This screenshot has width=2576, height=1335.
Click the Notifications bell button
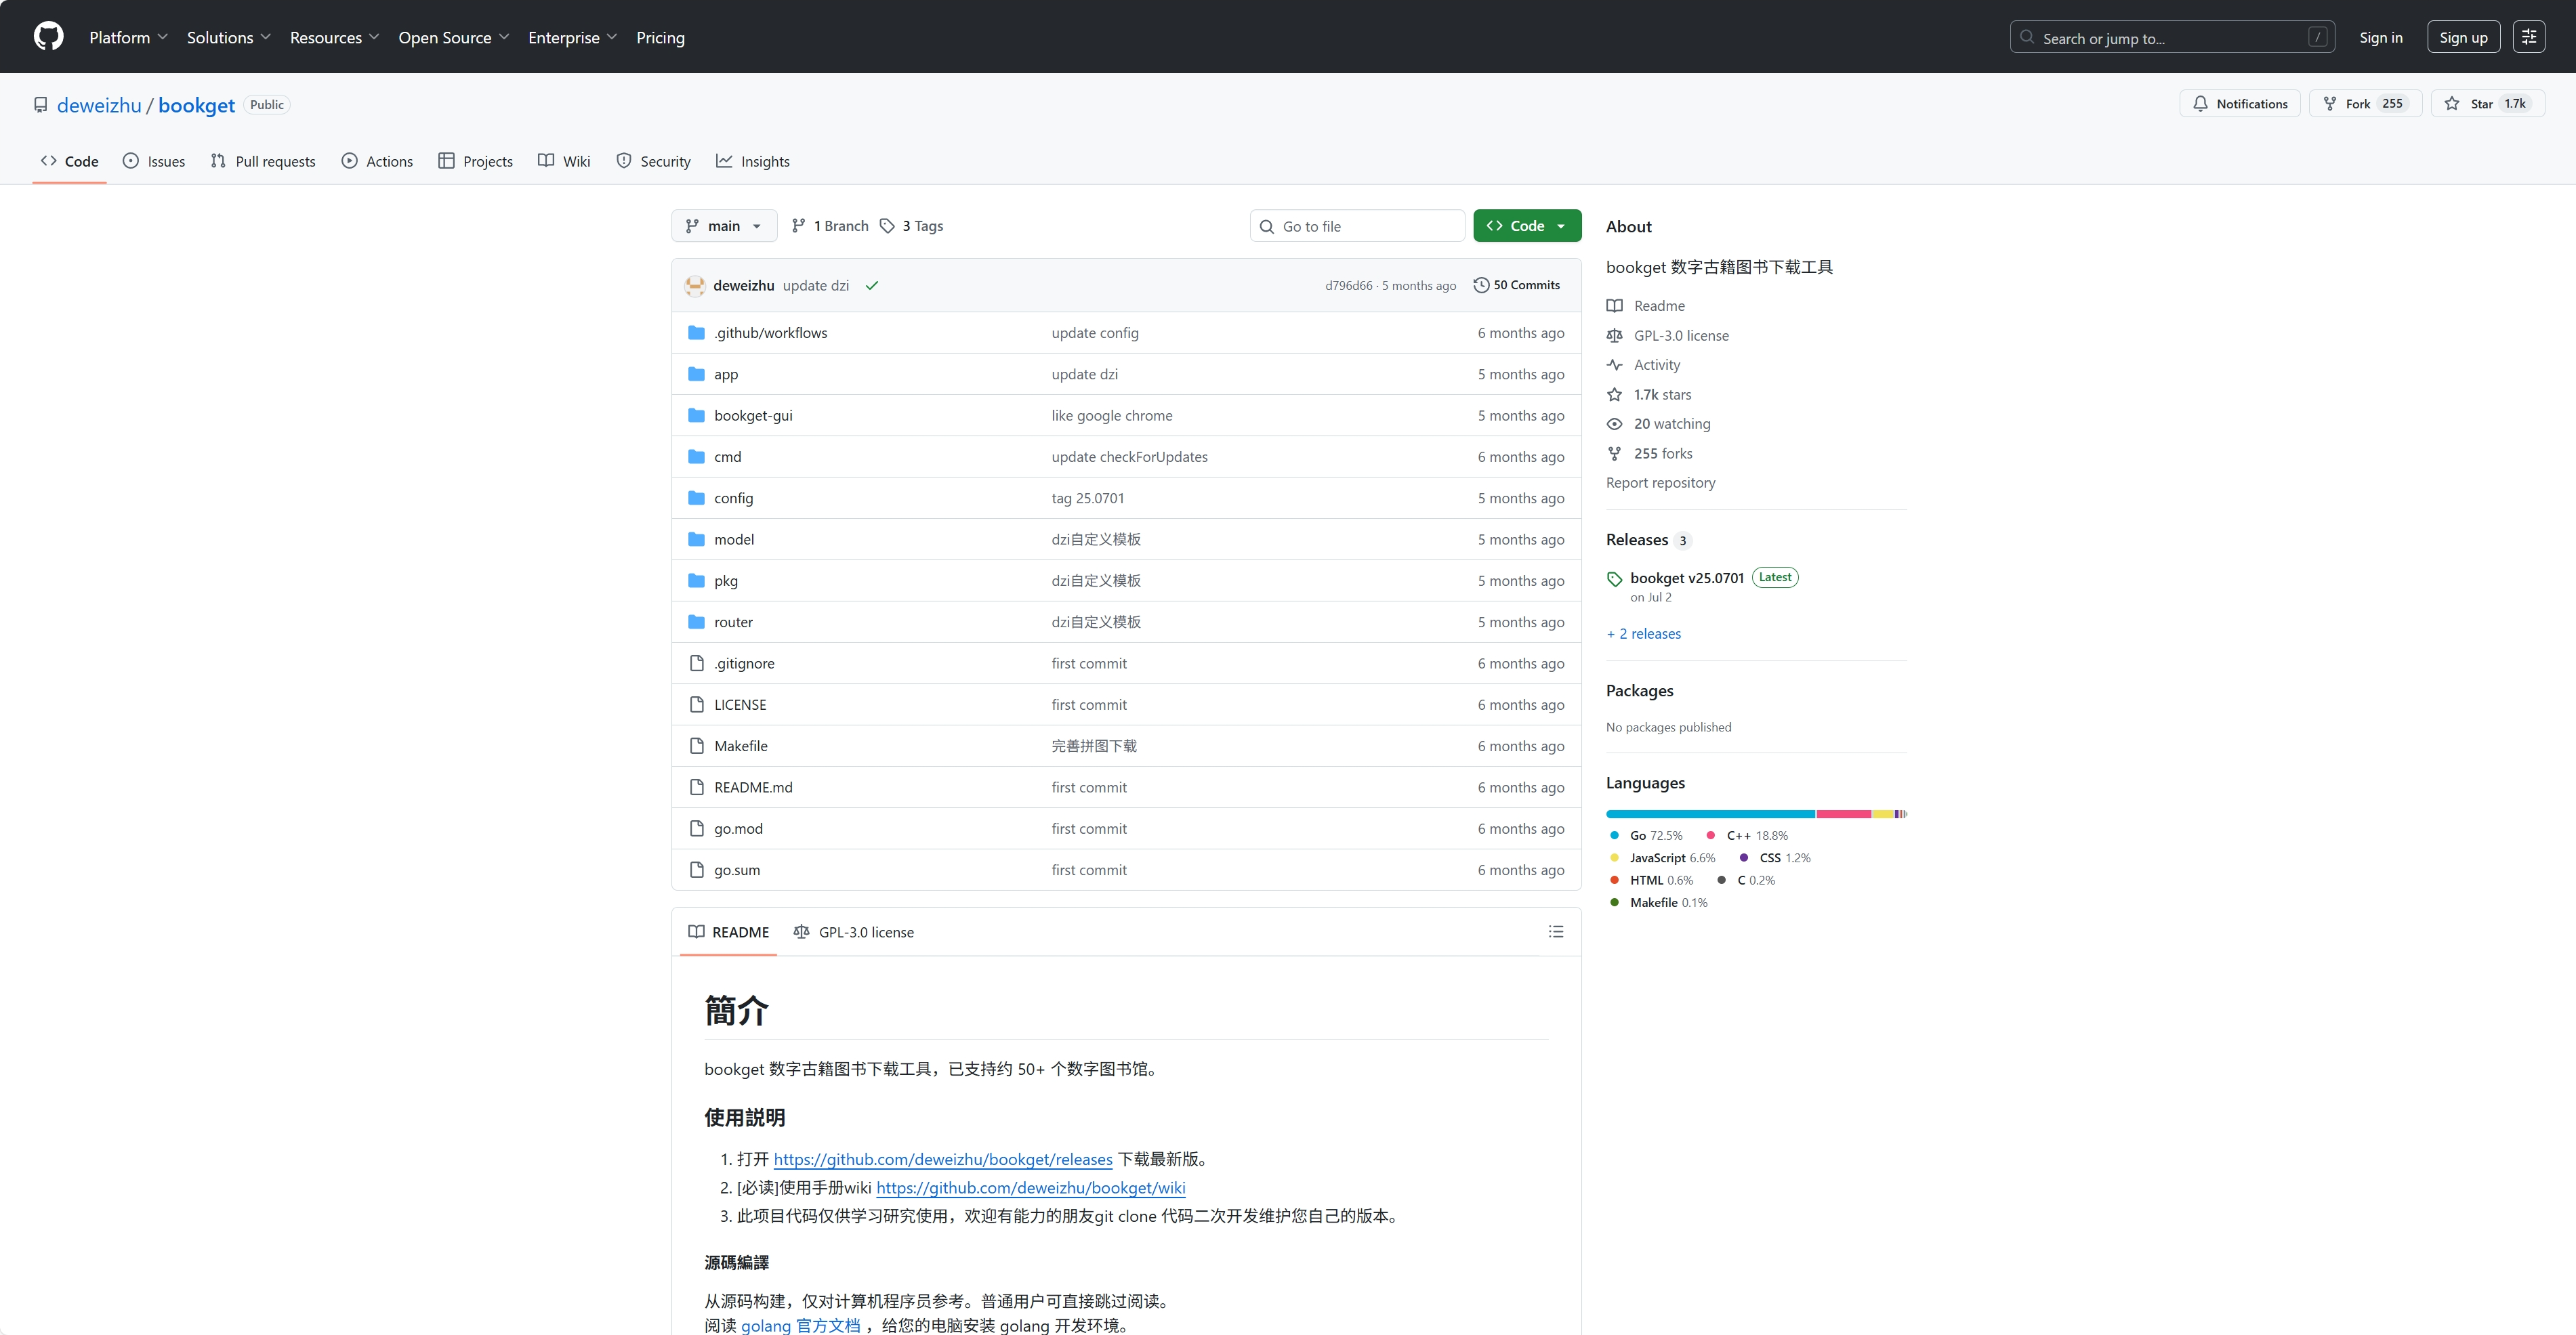pyautogui.click(x=2240, y=104)
